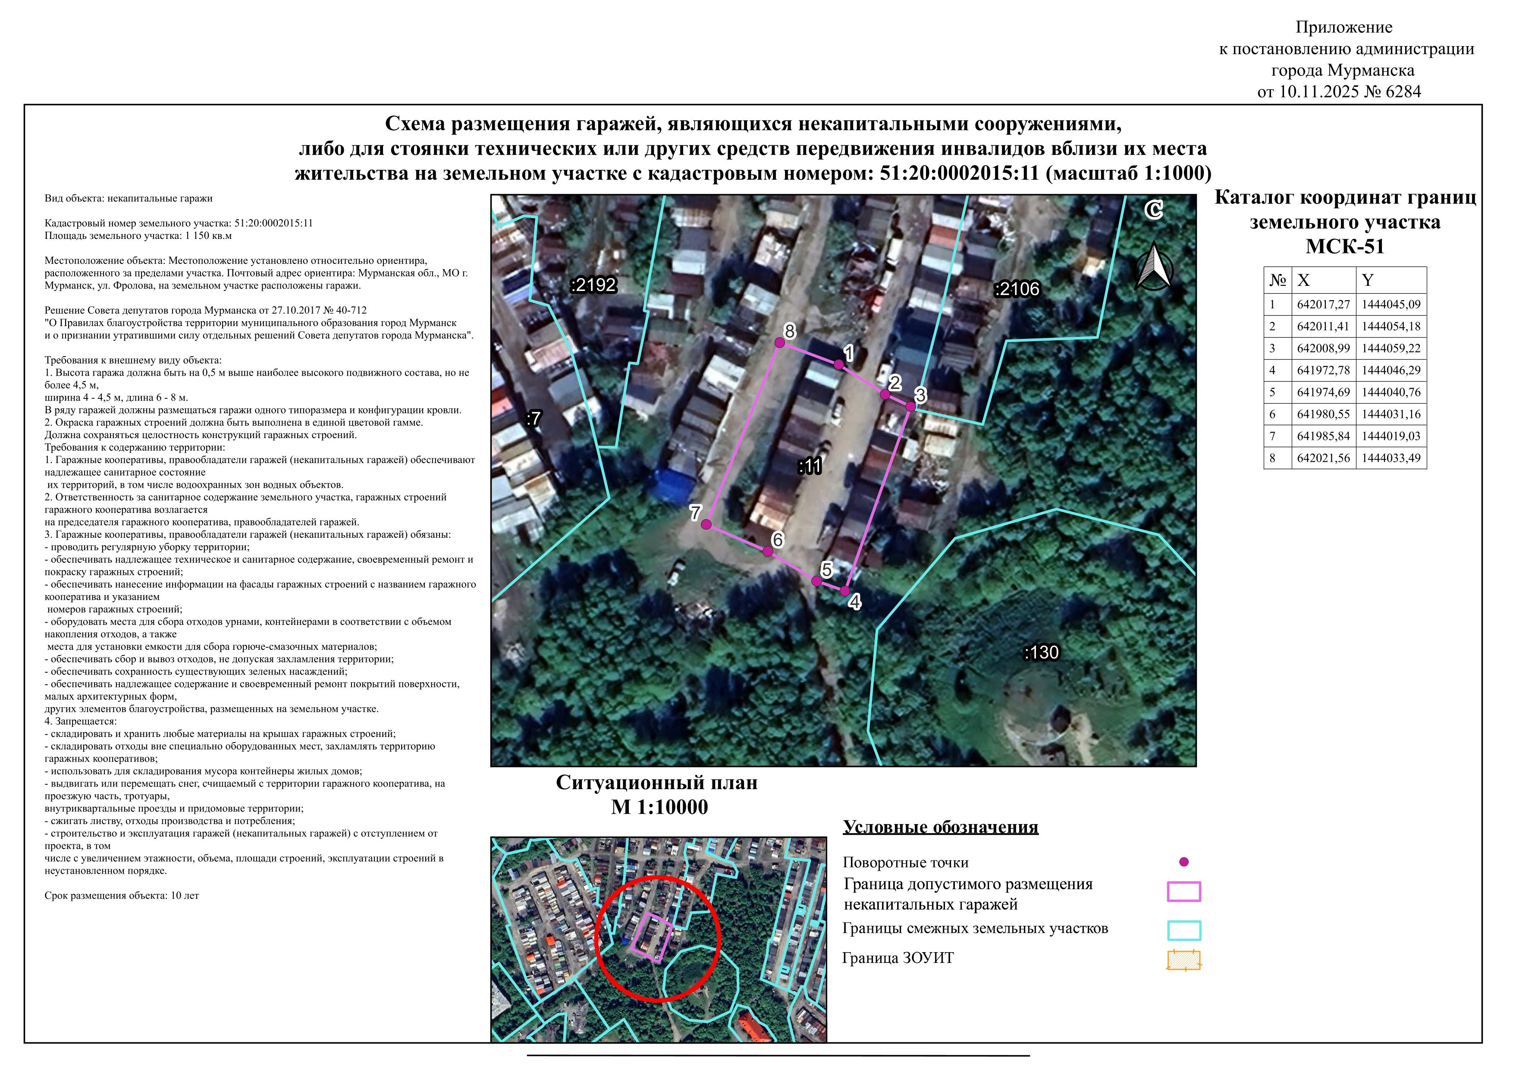Viewport: 1513px width, 1069px height.
Task: Click the magenta rectangle legend swatch
Action: (x=1183, y=892)
